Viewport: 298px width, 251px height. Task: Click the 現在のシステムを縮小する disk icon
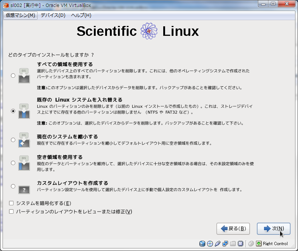[24, 140]
